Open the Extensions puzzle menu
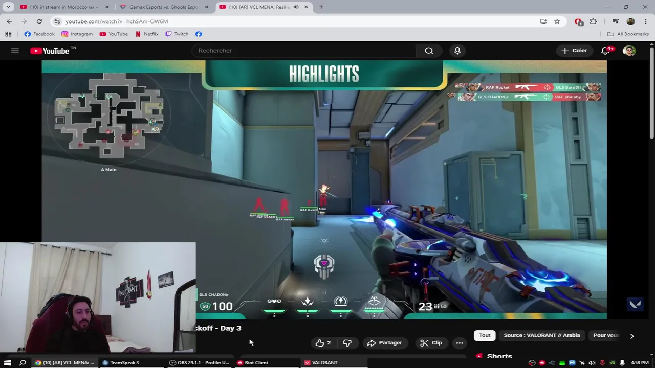Viewport: 655px width, 368px height. [593, 21]
